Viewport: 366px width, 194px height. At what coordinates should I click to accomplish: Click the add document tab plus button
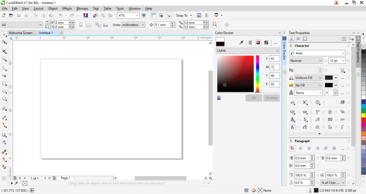(x=61, y=33)
